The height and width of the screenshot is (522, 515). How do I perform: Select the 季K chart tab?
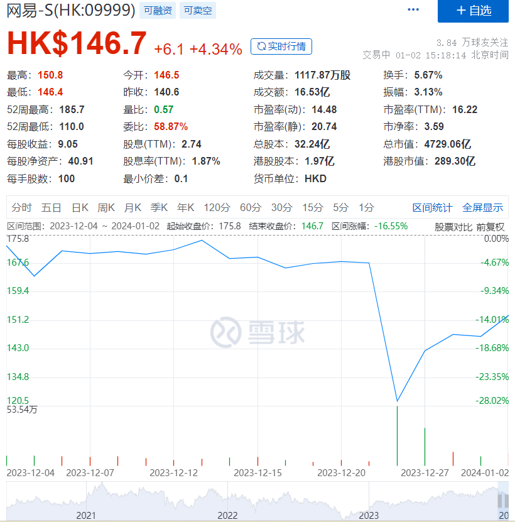pyautogui.click(x=159, y=207)
